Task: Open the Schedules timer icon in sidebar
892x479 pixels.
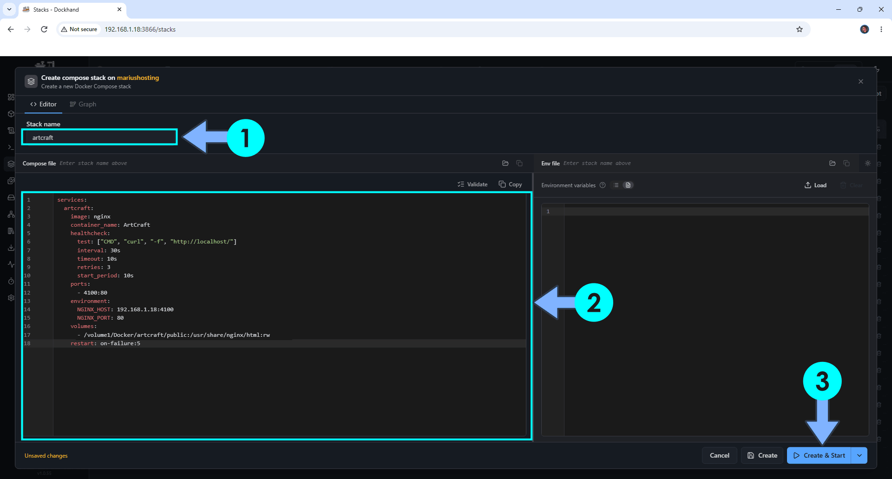Action: pyautogui.click(x=11, y=281)
